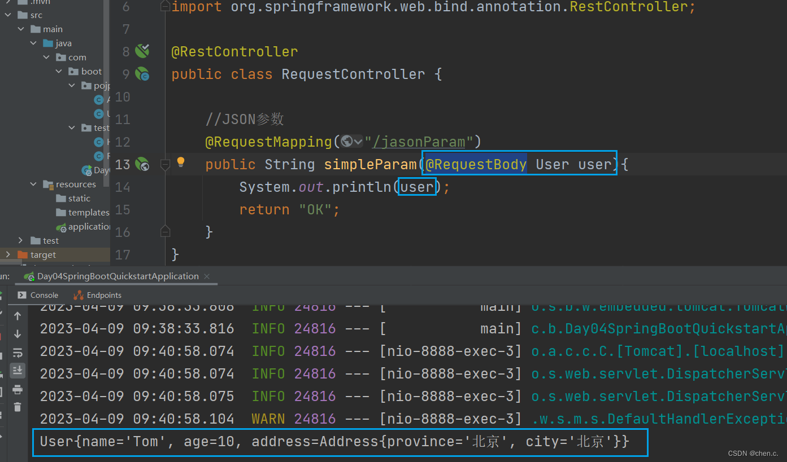This screenshot has width=787, height=462.
Task: Click the WARN log line at 09:40:58.104
Action: coord(412,419)
